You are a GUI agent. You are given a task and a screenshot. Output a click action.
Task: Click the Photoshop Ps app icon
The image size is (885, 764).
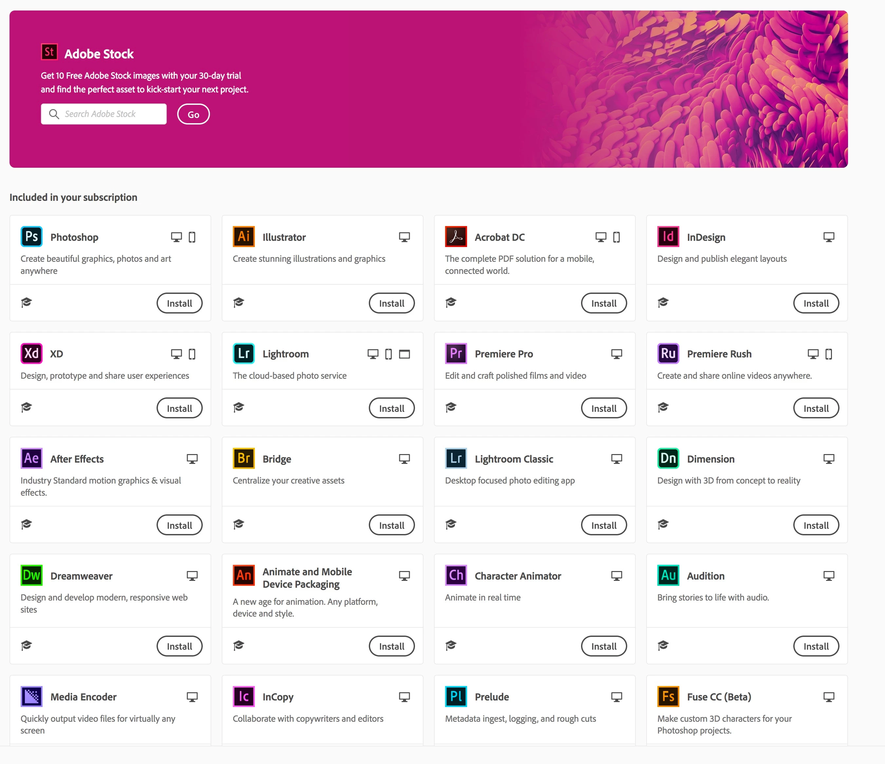31,236
